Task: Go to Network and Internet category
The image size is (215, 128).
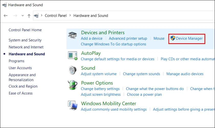Action: (x=26, y=47)
